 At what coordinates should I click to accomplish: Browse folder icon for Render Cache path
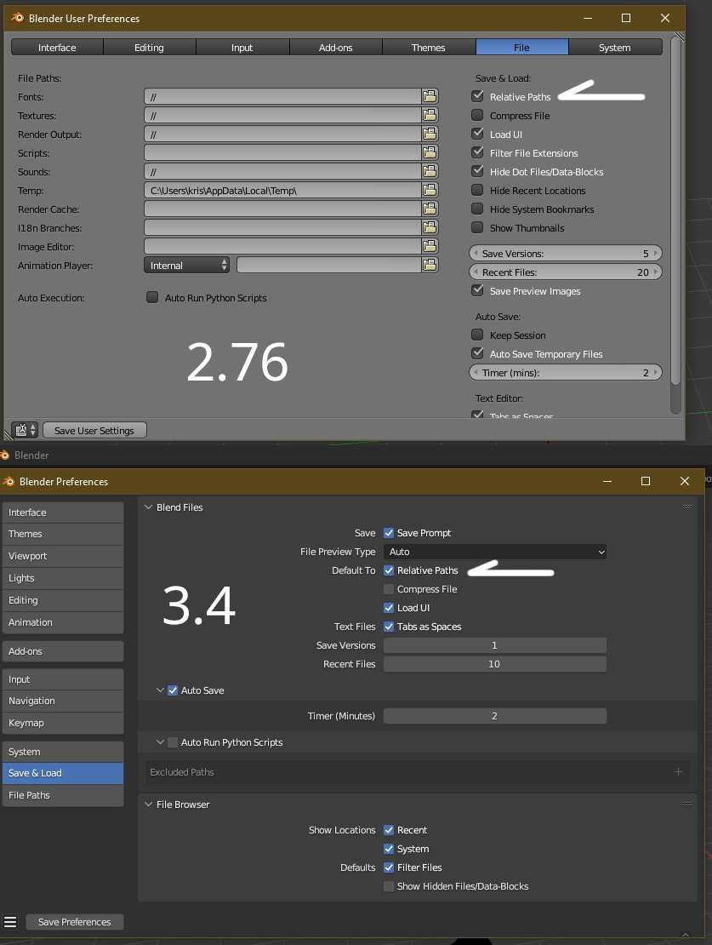pos(430,209)
